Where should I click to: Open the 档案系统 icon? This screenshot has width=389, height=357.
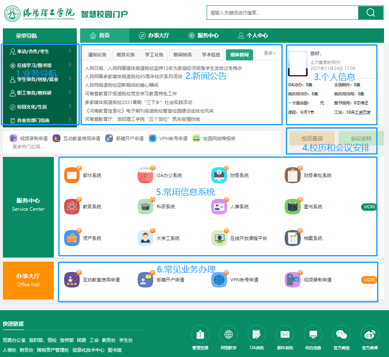pyautogui.click(x=292, y=238)
